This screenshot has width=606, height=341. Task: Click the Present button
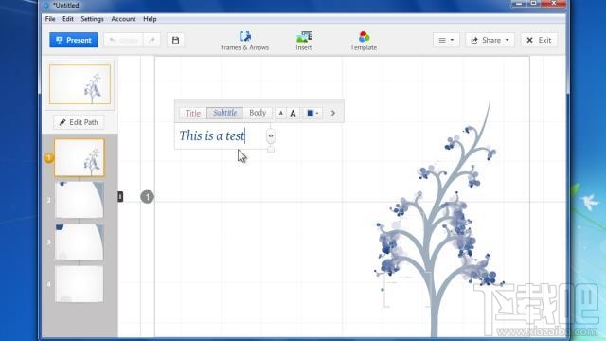(x=74, y=40)
